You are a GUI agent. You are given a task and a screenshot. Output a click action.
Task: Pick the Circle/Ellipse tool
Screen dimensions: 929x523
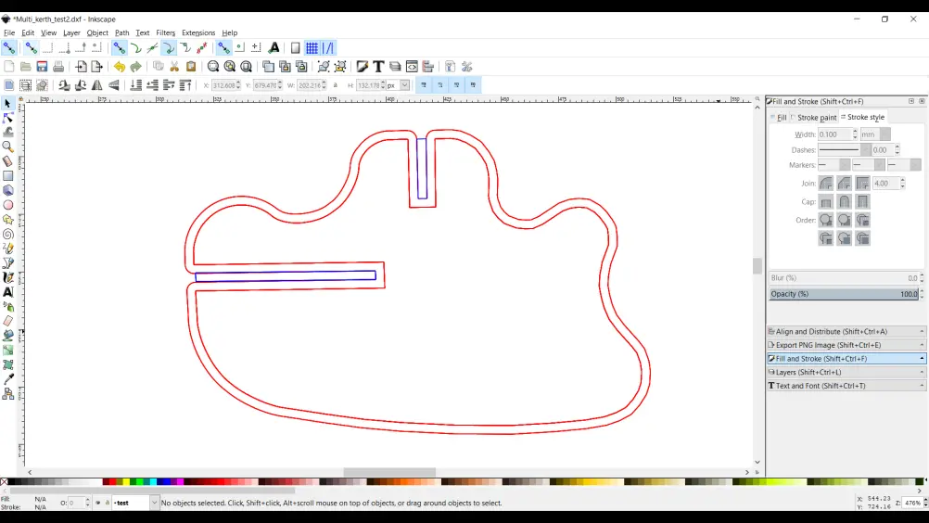(8, 205)
